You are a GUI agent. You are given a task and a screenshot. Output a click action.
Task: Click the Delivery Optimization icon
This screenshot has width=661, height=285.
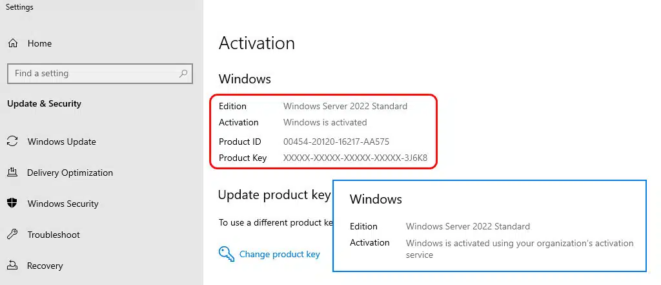tap(12, 173)
